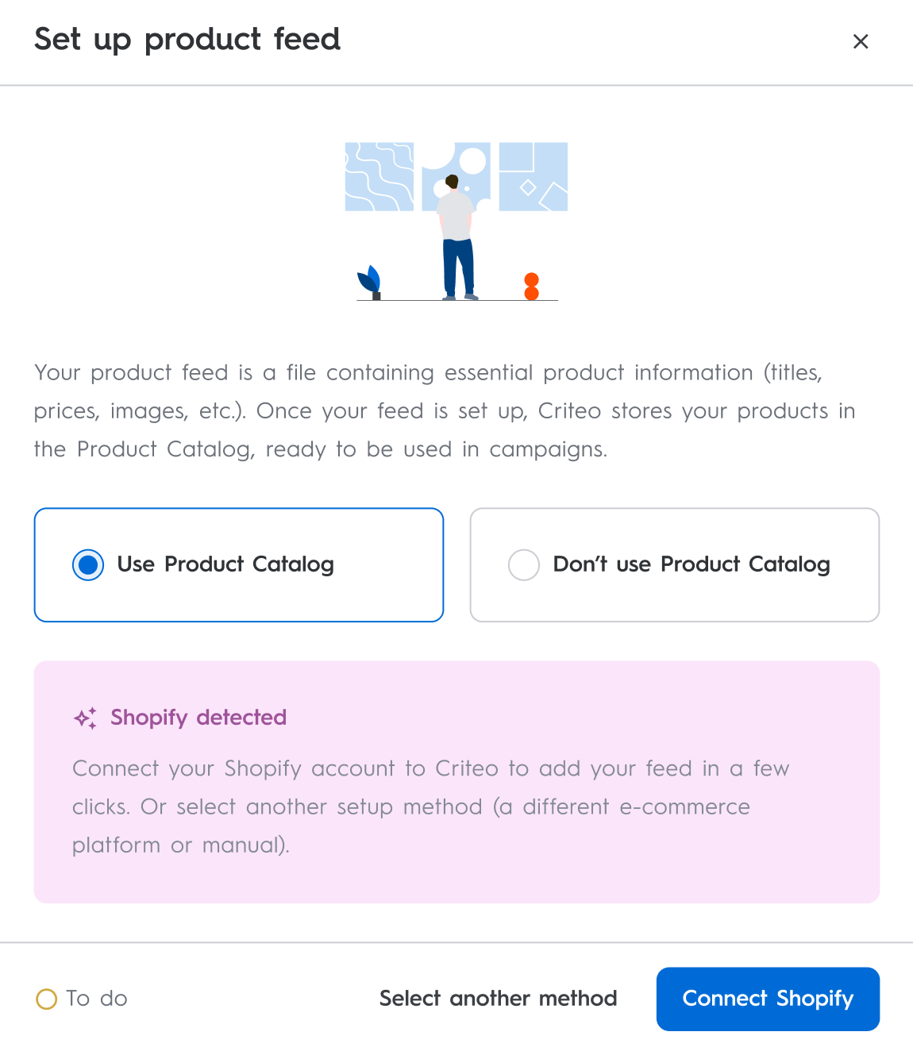This screenshot has height=1051, width=913.
Task: Click the sparkle icon beside Shopify detected
Action: tap(86, 718)
